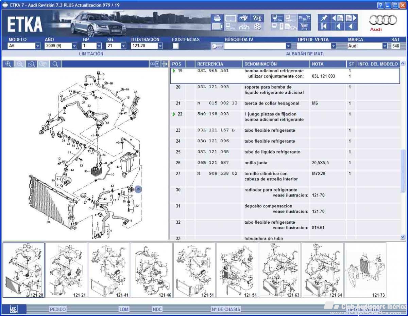This screenshot has height=316, width=408.
Task: Click the NDC button
Action: tap(157, 309)
